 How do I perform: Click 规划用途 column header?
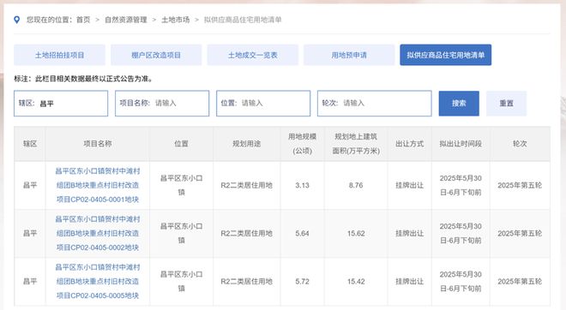[246, 144]
